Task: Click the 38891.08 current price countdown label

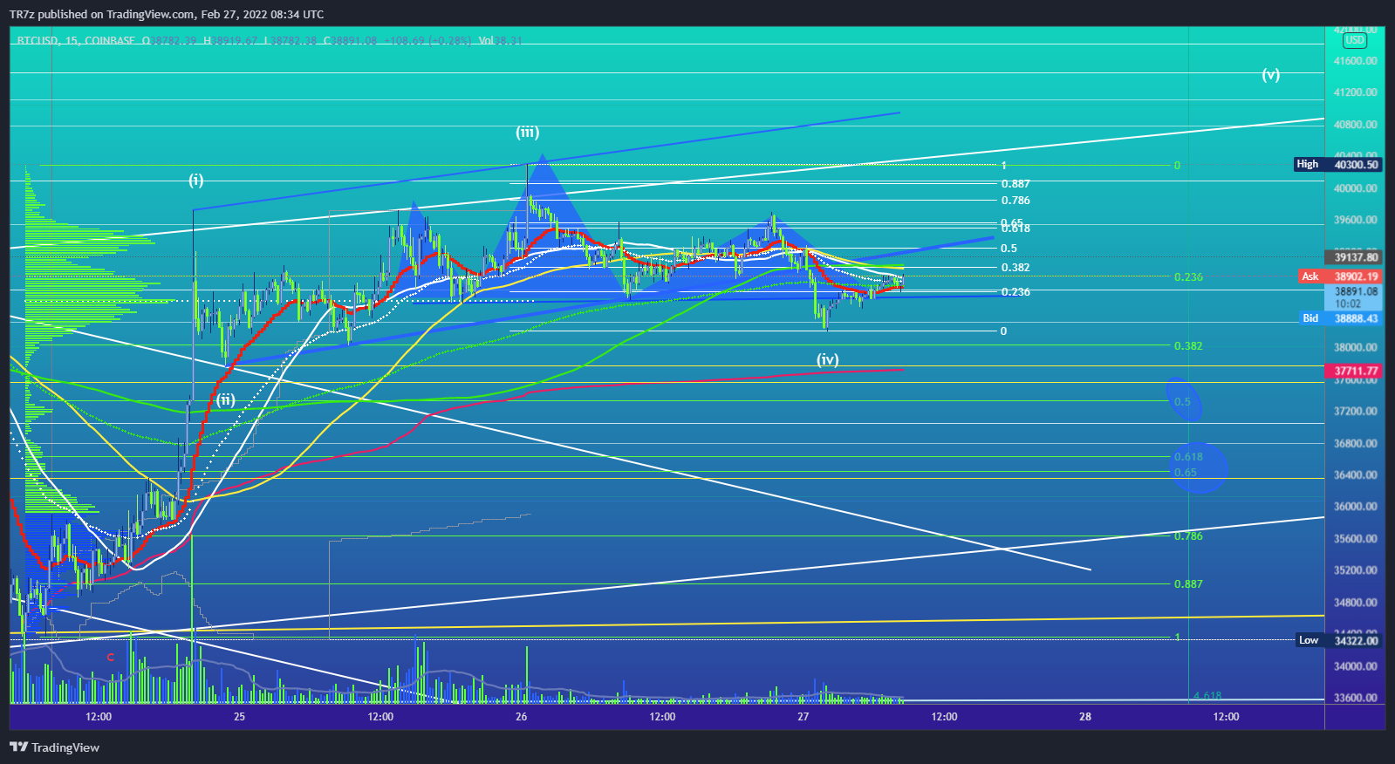Action: [1353, 297]
